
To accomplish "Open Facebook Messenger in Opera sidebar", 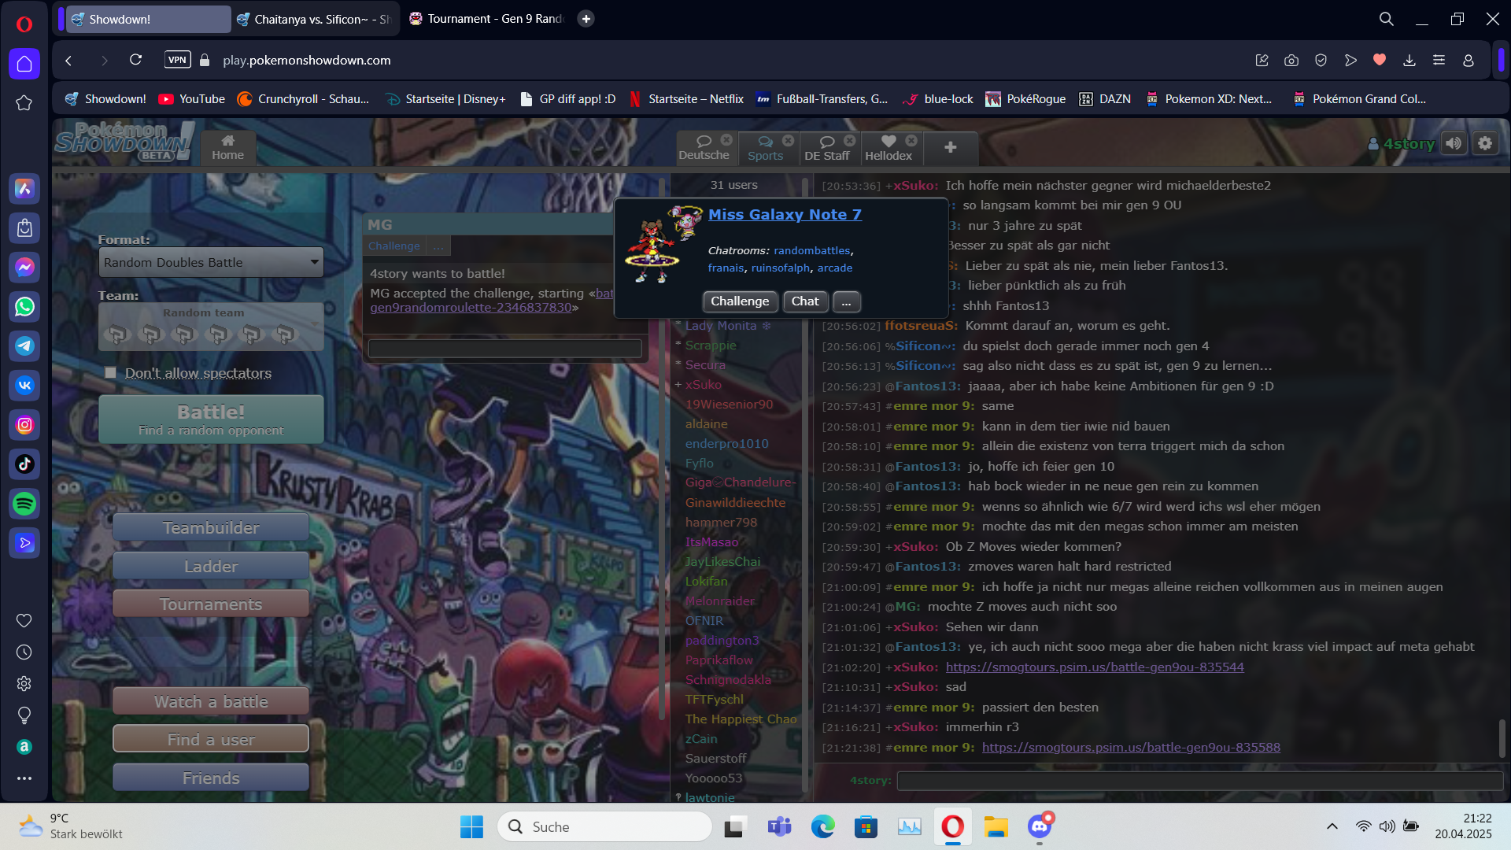I will click(24, 268).
